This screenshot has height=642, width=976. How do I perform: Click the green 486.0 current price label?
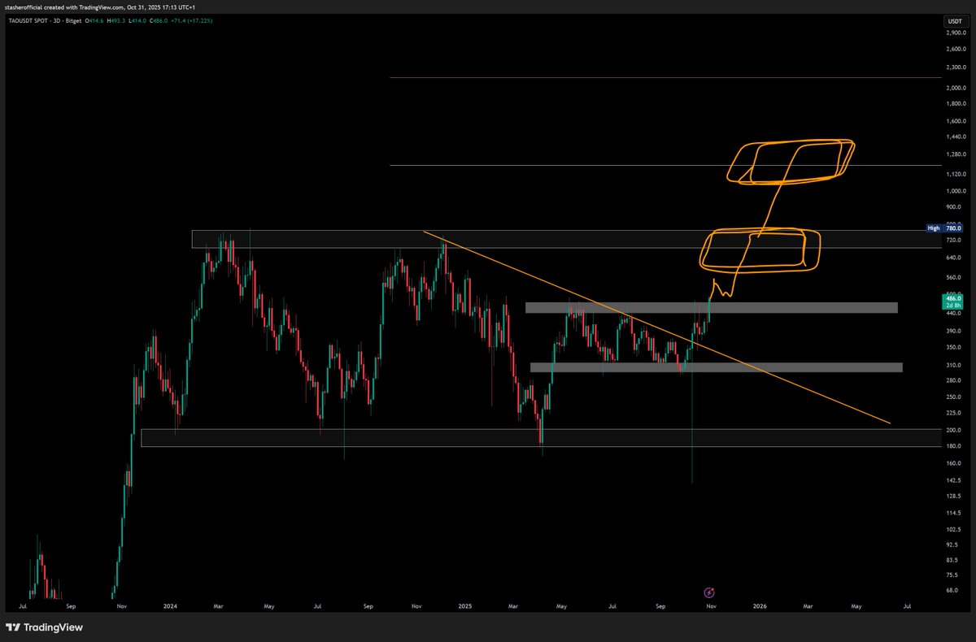pyautogui.click(x=952, y=299)
